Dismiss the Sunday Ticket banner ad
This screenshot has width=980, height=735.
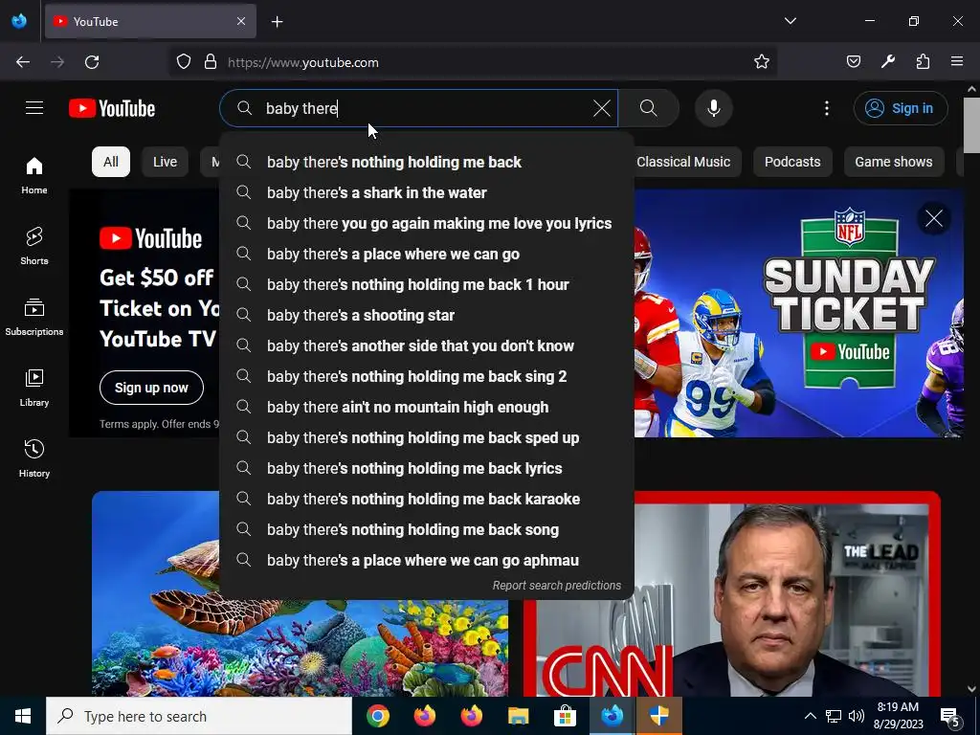pyautogui.click(x=934, y=219)
